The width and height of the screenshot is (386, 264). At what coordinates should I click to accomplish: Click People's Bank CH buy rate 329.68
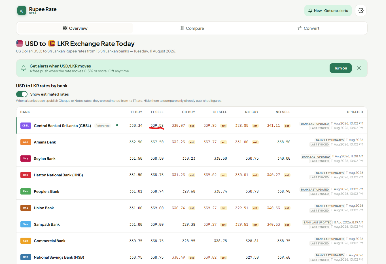click(x=189, y=191)
